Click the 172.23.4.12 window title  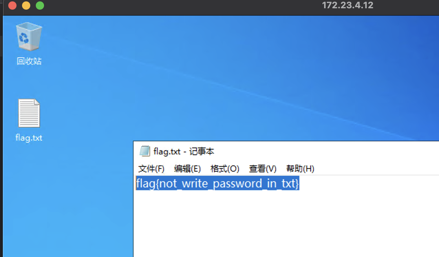point(347,6)
